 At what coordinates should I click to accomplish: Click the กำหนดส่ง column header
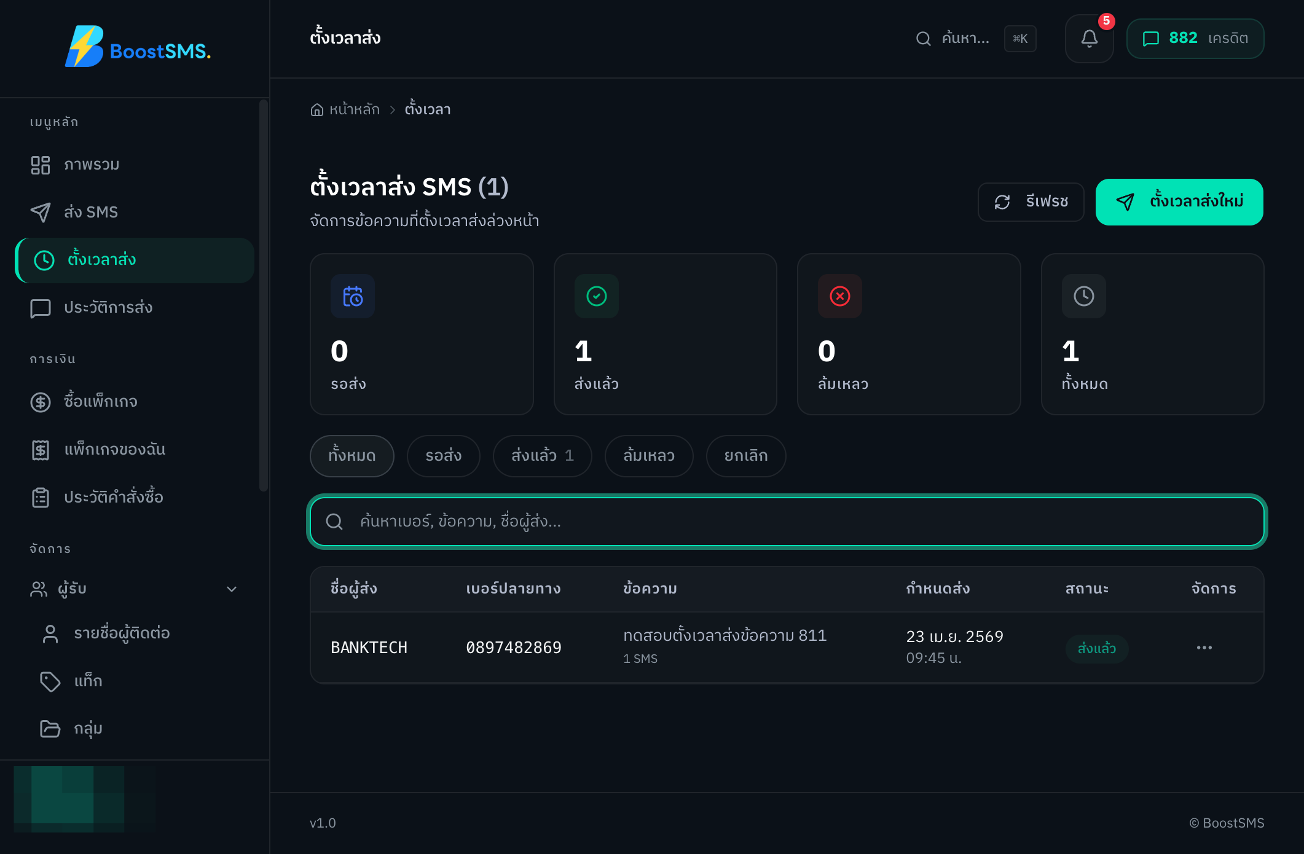click(x=938, y=589)
